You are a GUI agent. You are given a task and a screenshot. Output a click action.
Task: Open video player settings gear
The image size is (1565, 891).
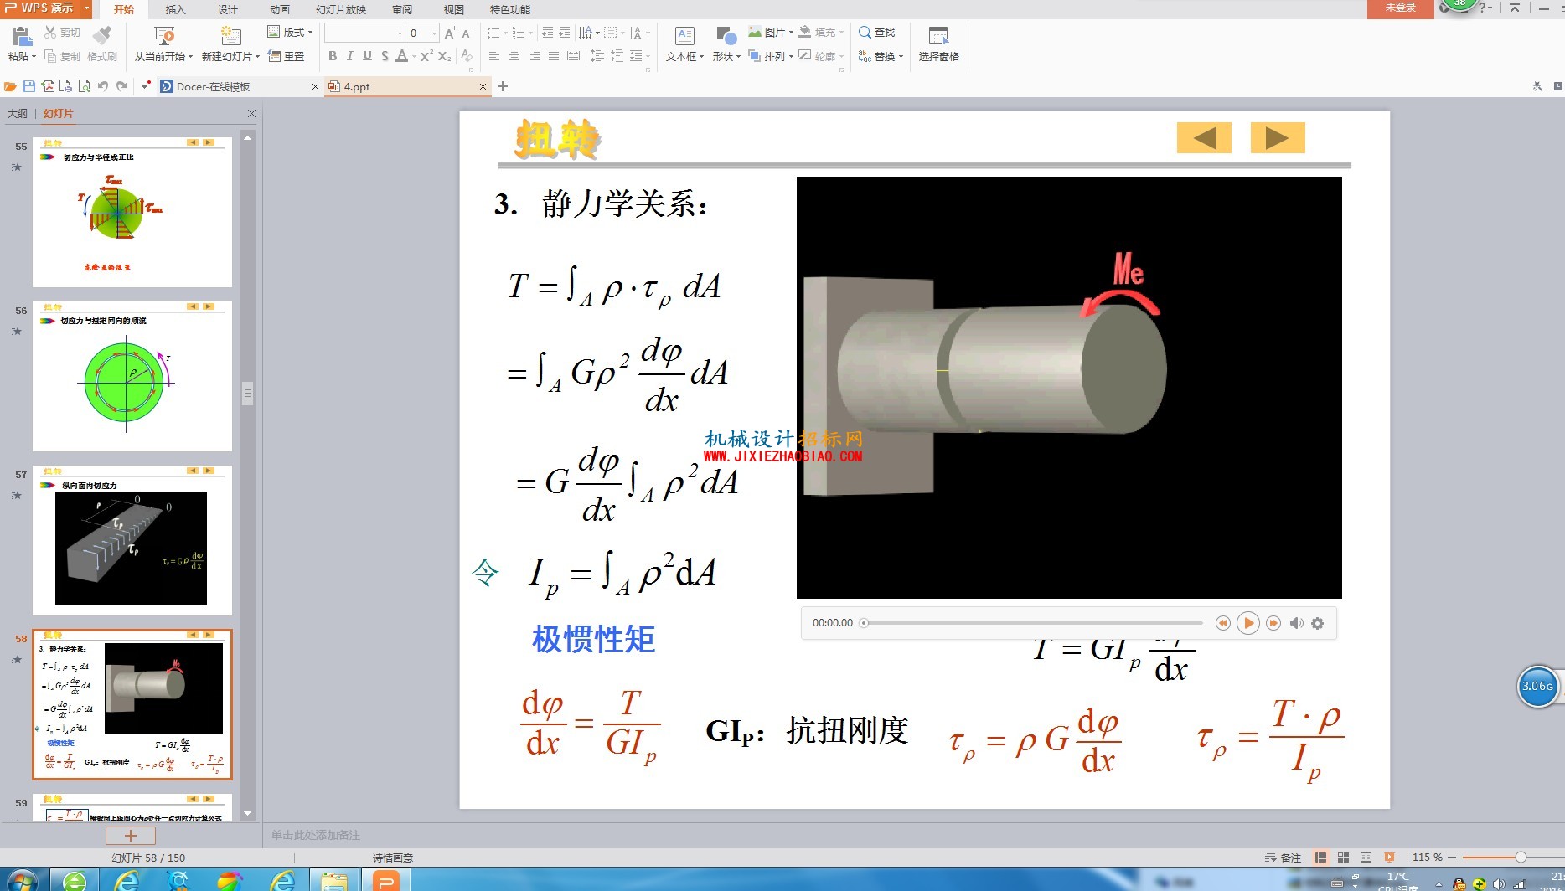click(1318, 623)
